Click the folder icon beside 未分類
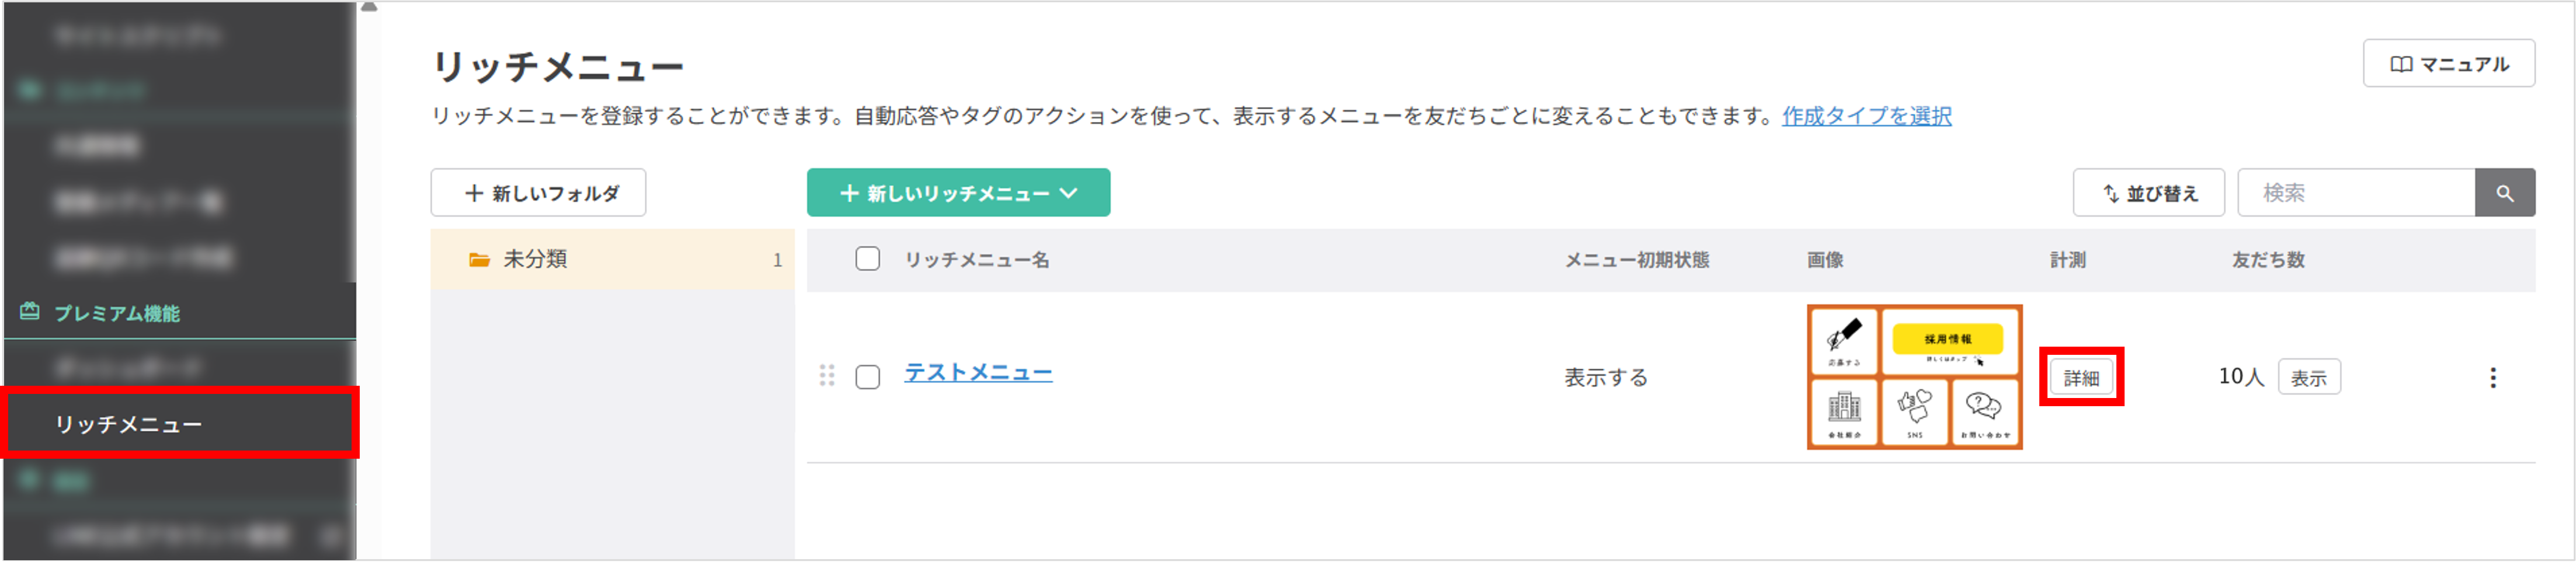The image size is (2576, 562). (x=481, y=259)
